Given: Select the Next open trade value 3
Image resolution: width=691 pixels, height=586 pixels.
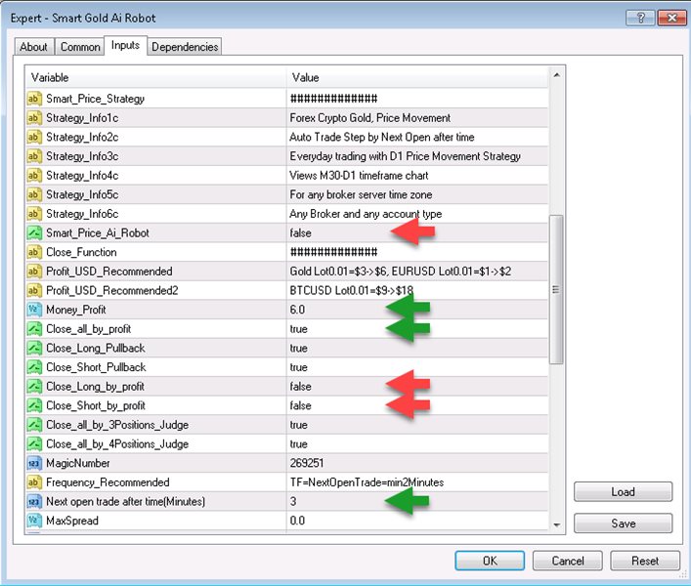Looking at the screenshot, I should pos(293,501).
